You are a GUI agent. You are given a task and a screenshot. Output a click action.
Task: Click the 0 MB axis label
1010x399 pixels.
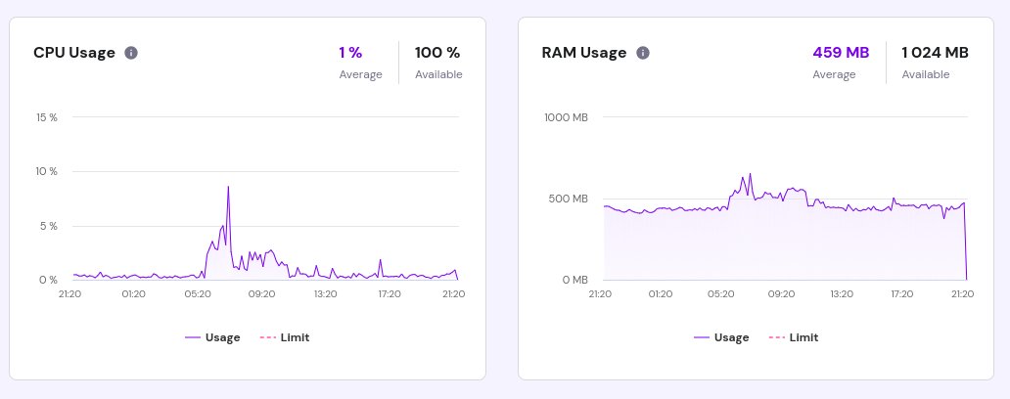574,280
